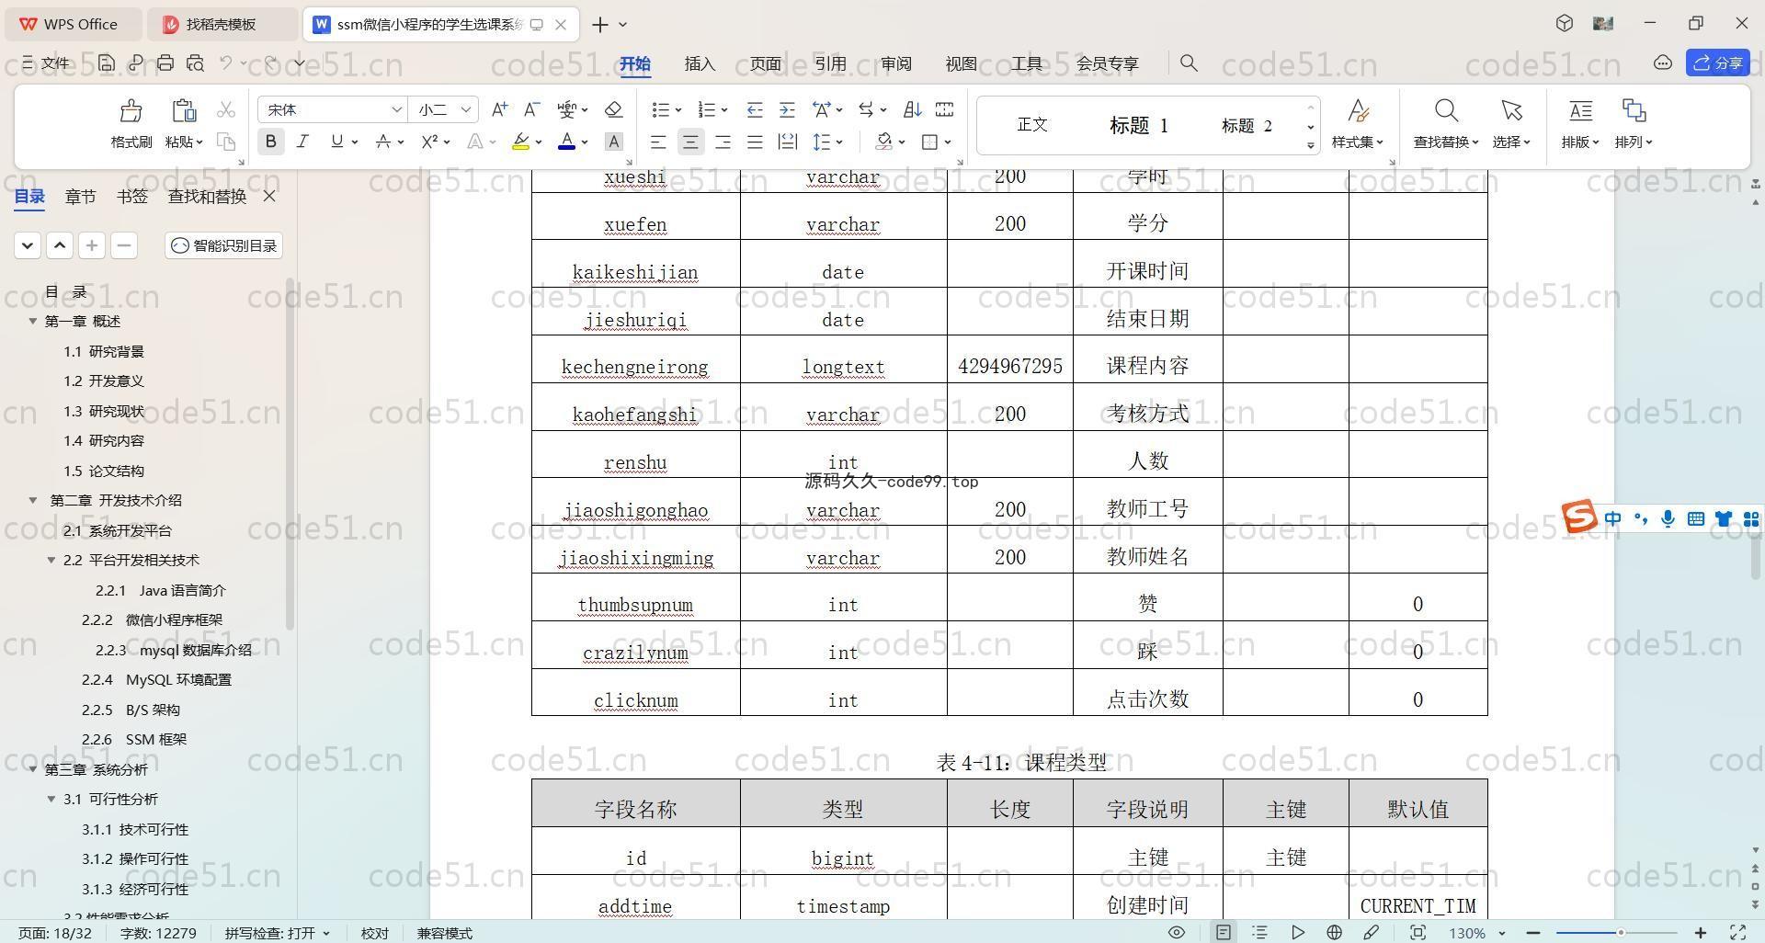This screenshot has height=943, width=1765.
Task: Toggle left text alignment
Action: point(657,142)
